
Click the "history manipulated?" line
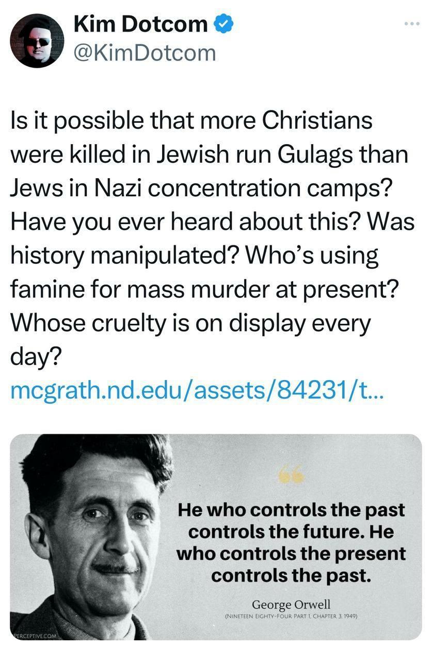pyautogui.click(x=194, y=256)
